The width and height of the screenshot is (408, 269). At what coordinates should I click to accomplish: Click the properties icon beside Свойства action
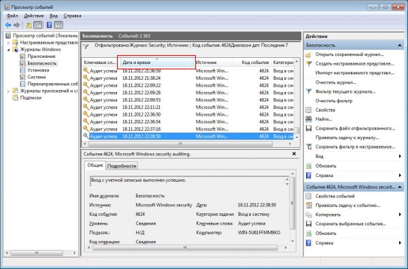[309, 110]
